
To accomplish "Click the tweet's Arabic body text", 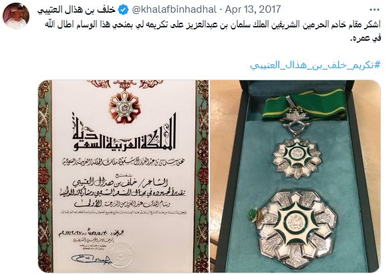I will click(213, 31).
